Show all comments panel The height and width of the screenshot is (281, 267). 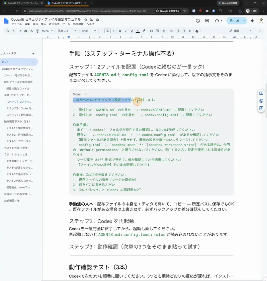point(207,21)
